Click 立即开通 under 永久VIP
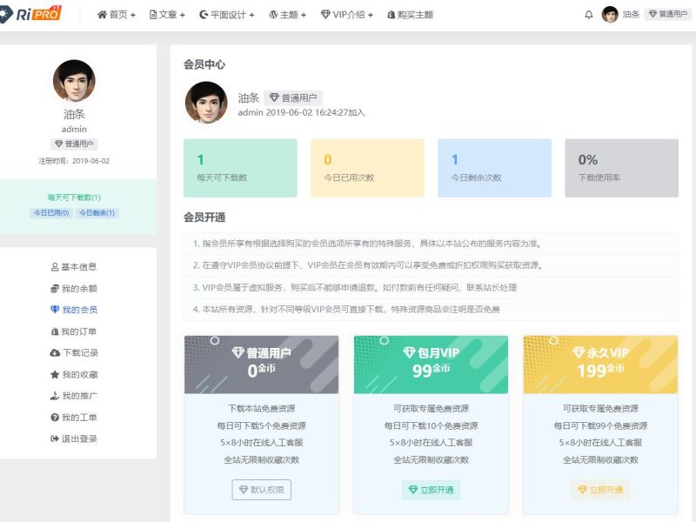This screenshot has height=522, width=696. tap(600, 490)
